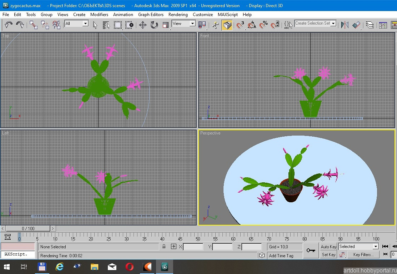The height and width of the screenshot is (274, 397).
Task: Click the Select by Name icon
Action: pyautogui.click(x=106, y=25)
